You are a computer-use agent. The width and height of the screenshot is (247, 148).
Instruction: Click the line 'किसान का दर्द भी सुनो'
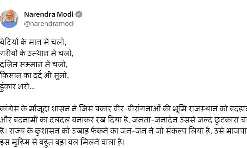pyautogui.click(x=34, y=75)
